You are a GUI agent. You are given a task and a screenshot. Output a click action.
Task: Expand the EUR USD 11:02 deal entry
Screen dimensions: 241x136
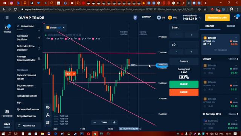tap(236, 121)
